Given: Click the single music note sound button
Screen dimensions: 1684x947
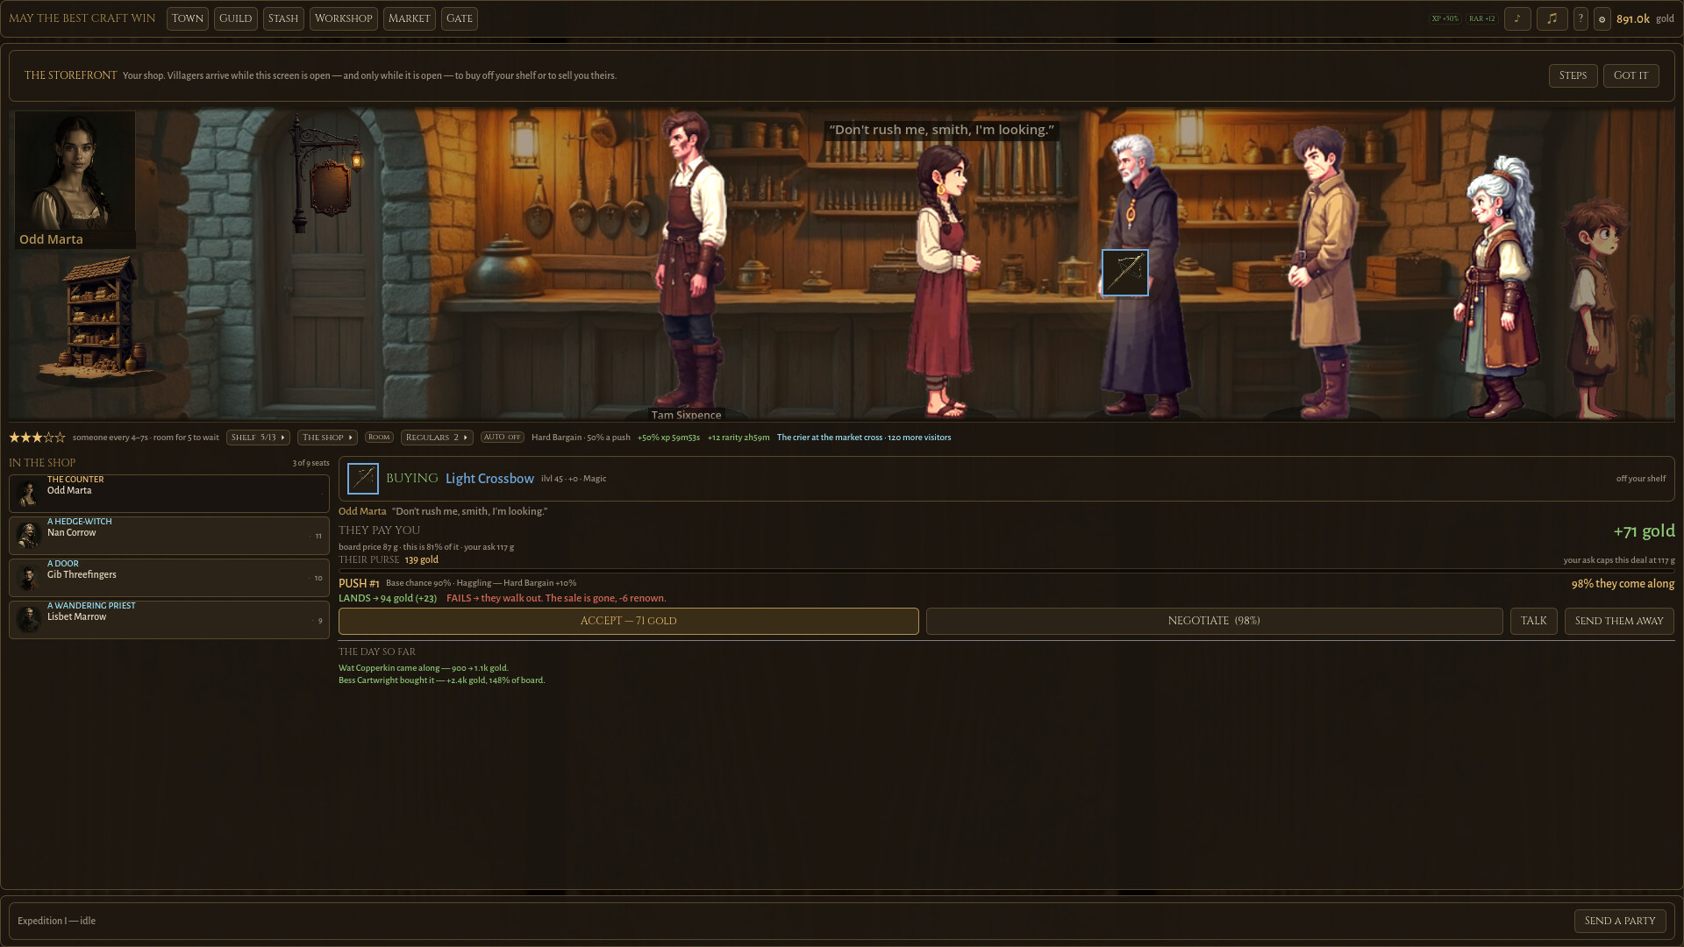Looking at the screenshot, I should (x=1517, y=18).
